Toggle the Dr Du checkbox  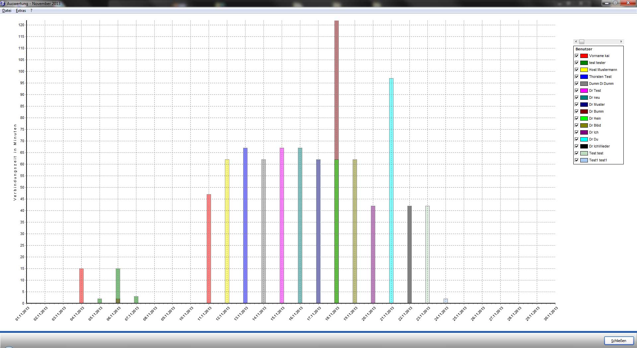(x=577, y=139)
